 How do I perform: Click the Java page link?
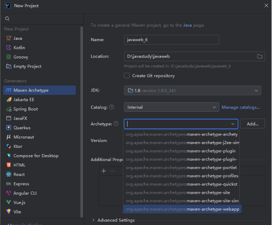pyautogui.click(x=187, y=25)
